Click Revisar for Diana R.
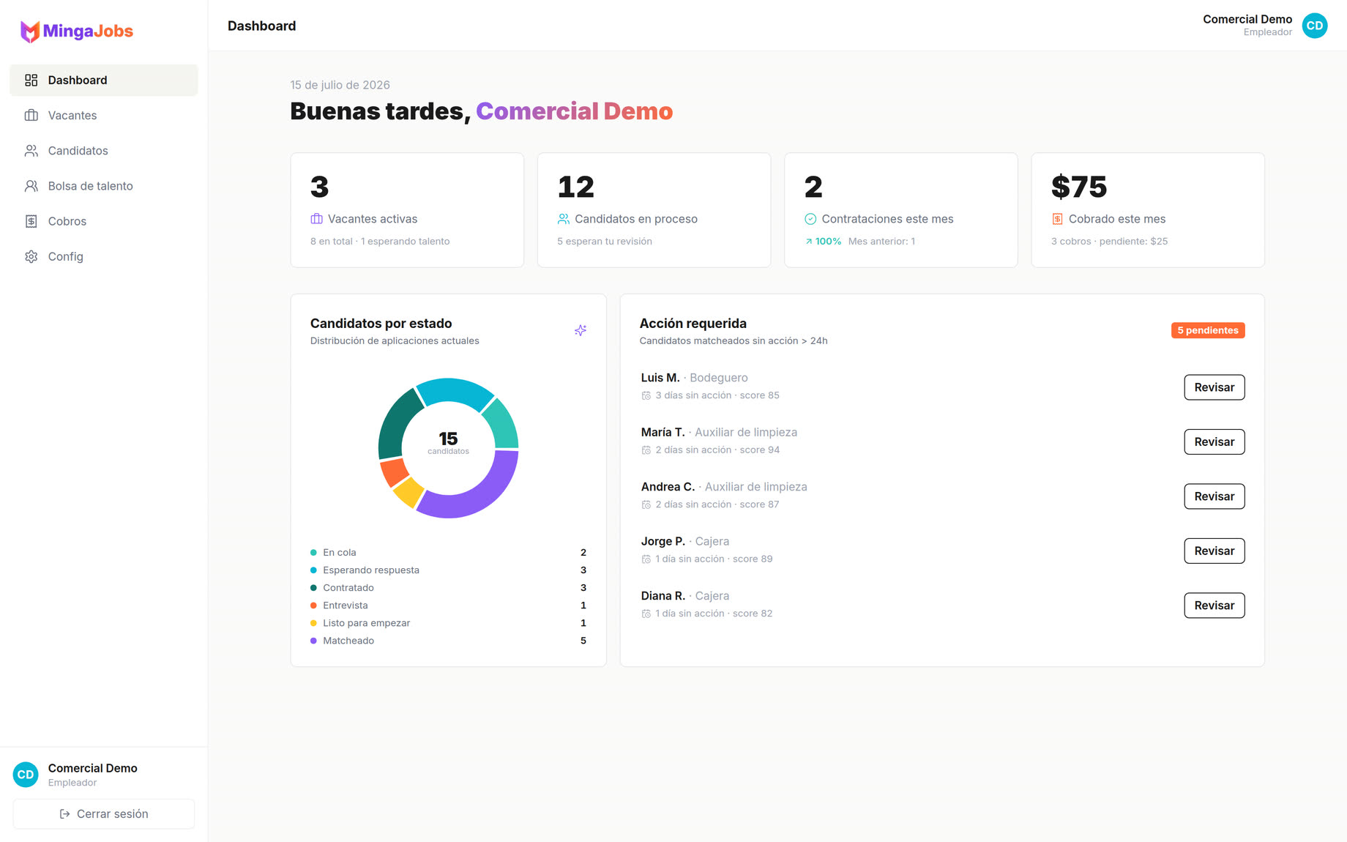 click(x=1214, y=606)
